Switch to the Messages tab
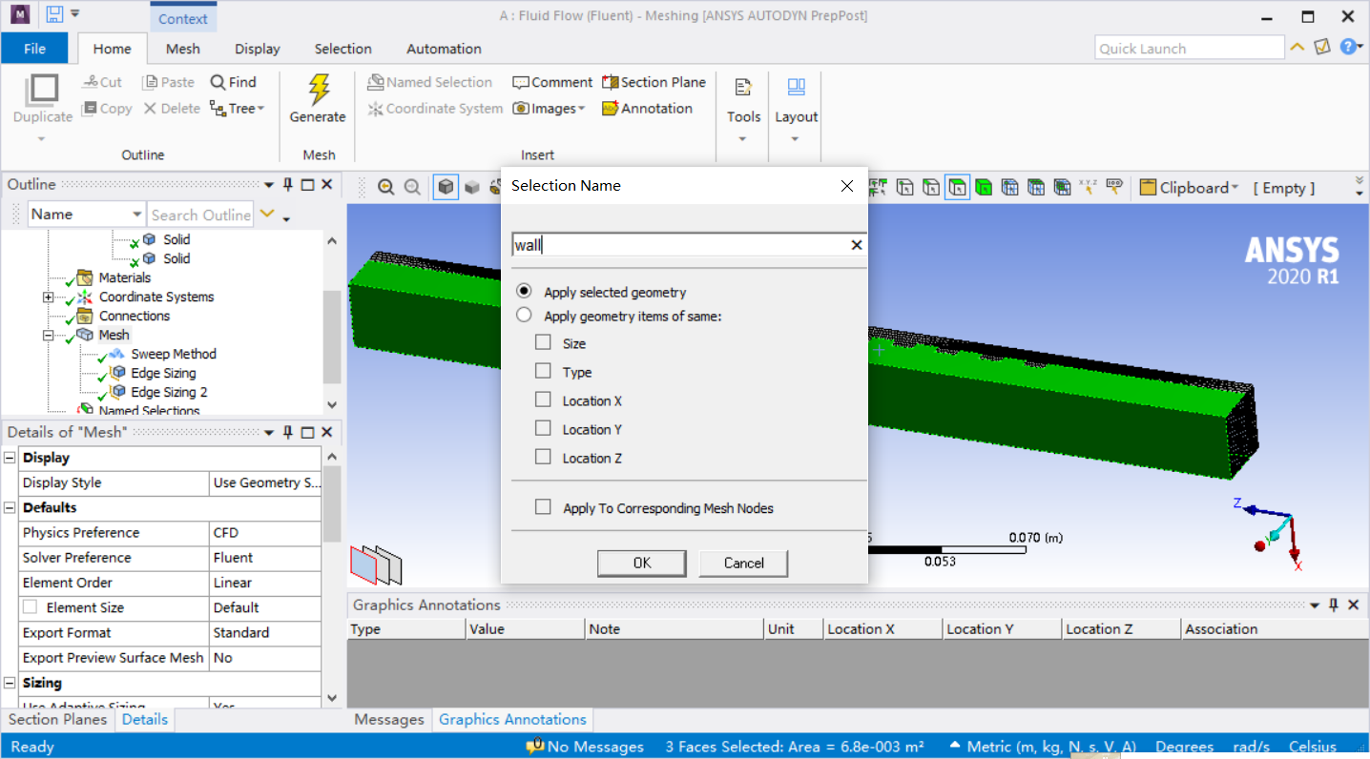This screenshot has width=1370, height=759. click(x=389, y=720)
